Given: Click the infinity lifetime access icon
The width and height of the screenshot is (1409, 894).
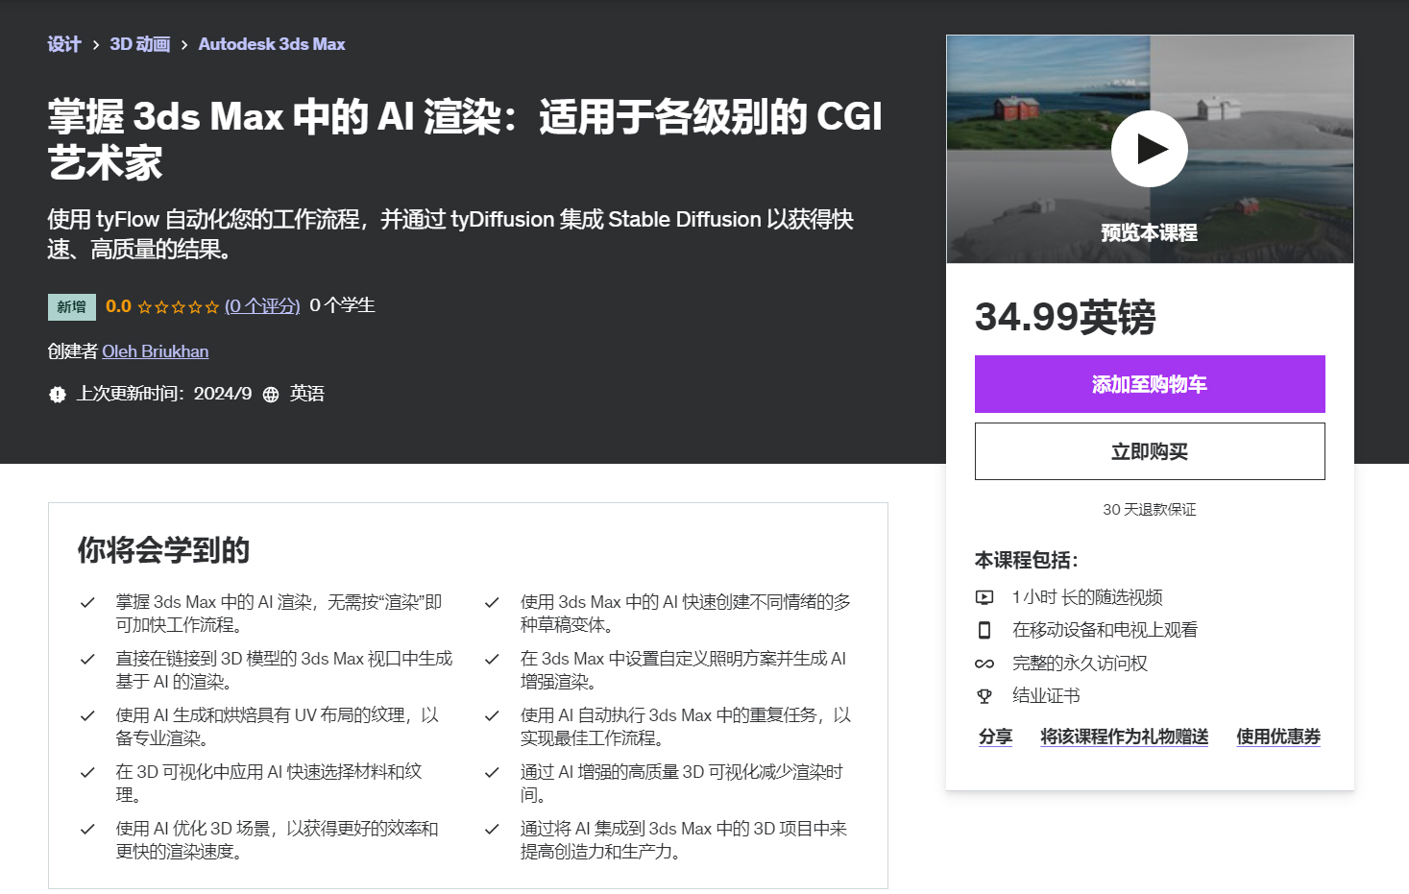Looking at the screenshot, I should 984,664.
